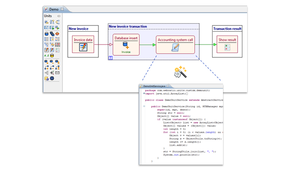Switch to the Demo editor tab
Screen dimensions: 303x175
(53, 9)
